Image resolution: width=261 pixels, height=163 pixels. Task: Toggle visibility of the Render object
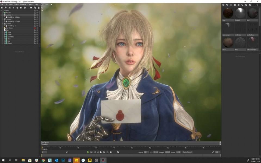click(38, 13)
